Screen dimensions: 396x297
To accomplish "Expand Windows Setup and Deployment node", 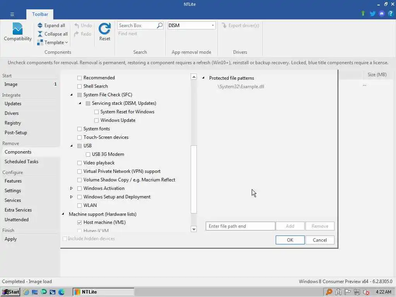I will tap(72, 197).
